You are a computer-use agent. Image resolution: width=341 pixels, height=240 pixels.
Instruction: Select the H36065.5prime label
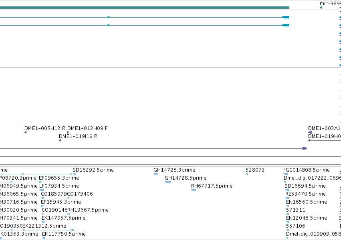point(18,194)
